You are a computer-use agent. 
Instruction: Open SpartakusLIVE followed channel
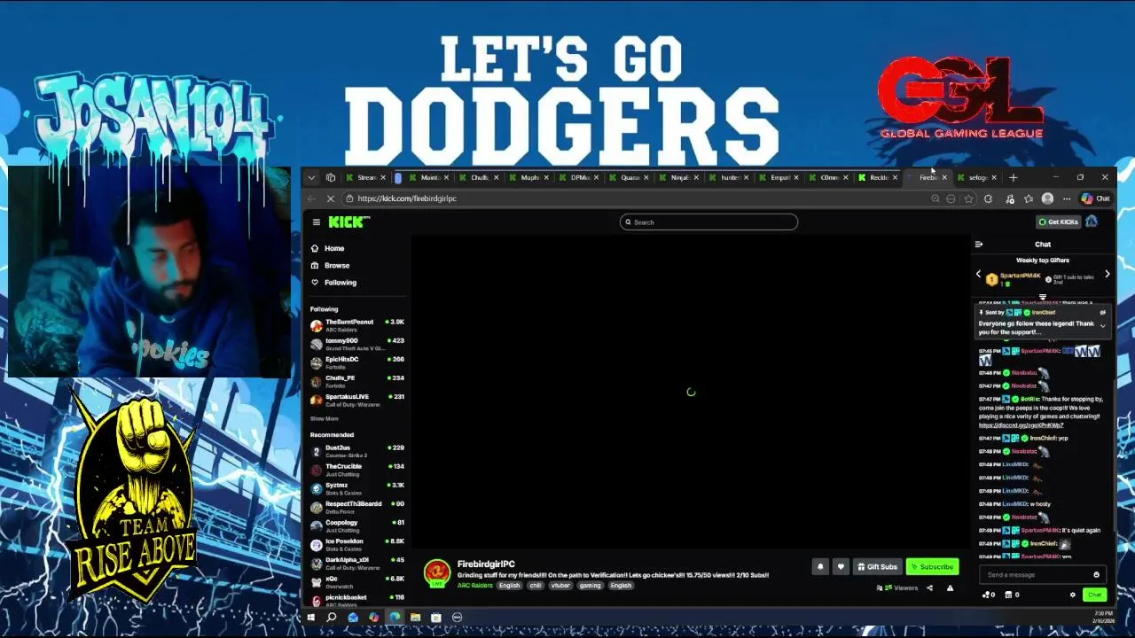(357, 400)
